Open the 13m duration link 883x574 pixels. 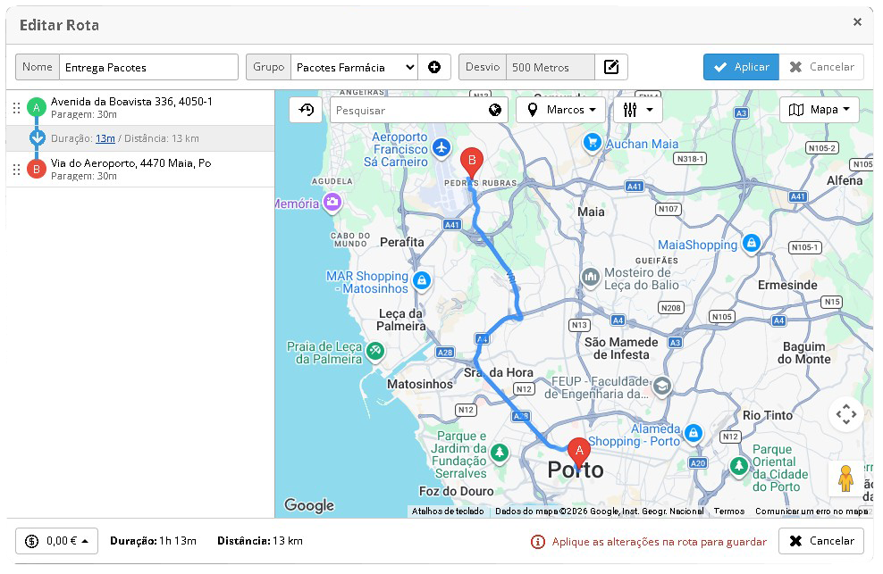105,138
